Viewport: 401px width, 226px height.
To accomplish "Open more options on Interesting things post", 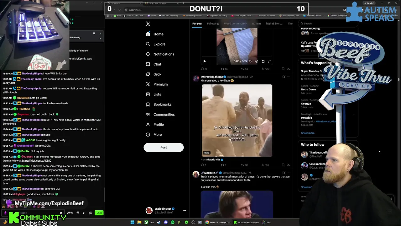I will [x=288, y=77].
